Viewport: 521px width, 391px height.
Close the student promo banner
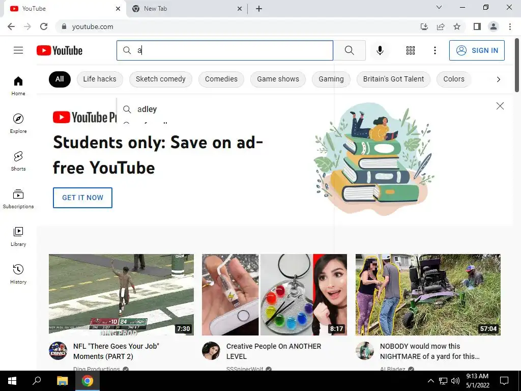point(500,106)
